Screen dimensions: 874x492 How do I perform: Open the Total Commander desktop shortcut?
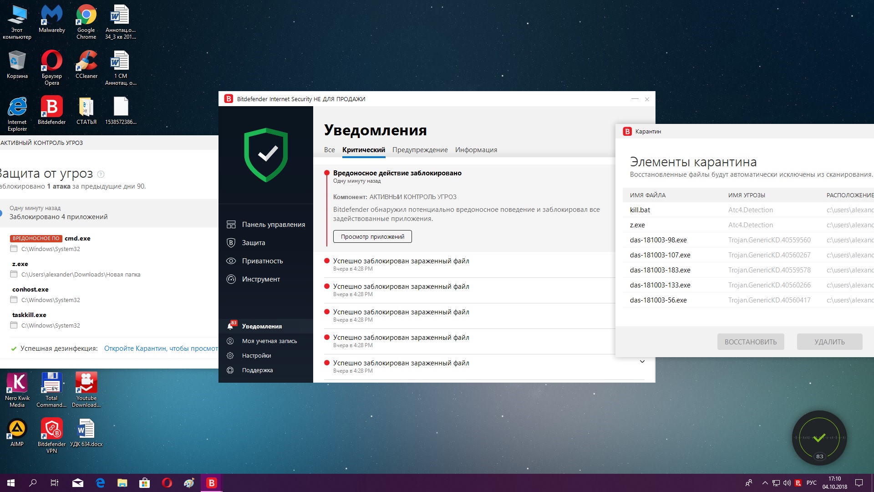(x=52, y=390)
